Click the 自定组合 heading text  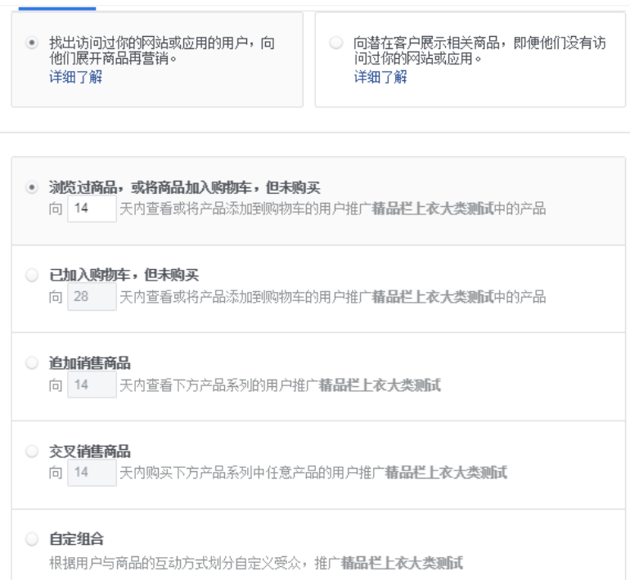(76, 539)
